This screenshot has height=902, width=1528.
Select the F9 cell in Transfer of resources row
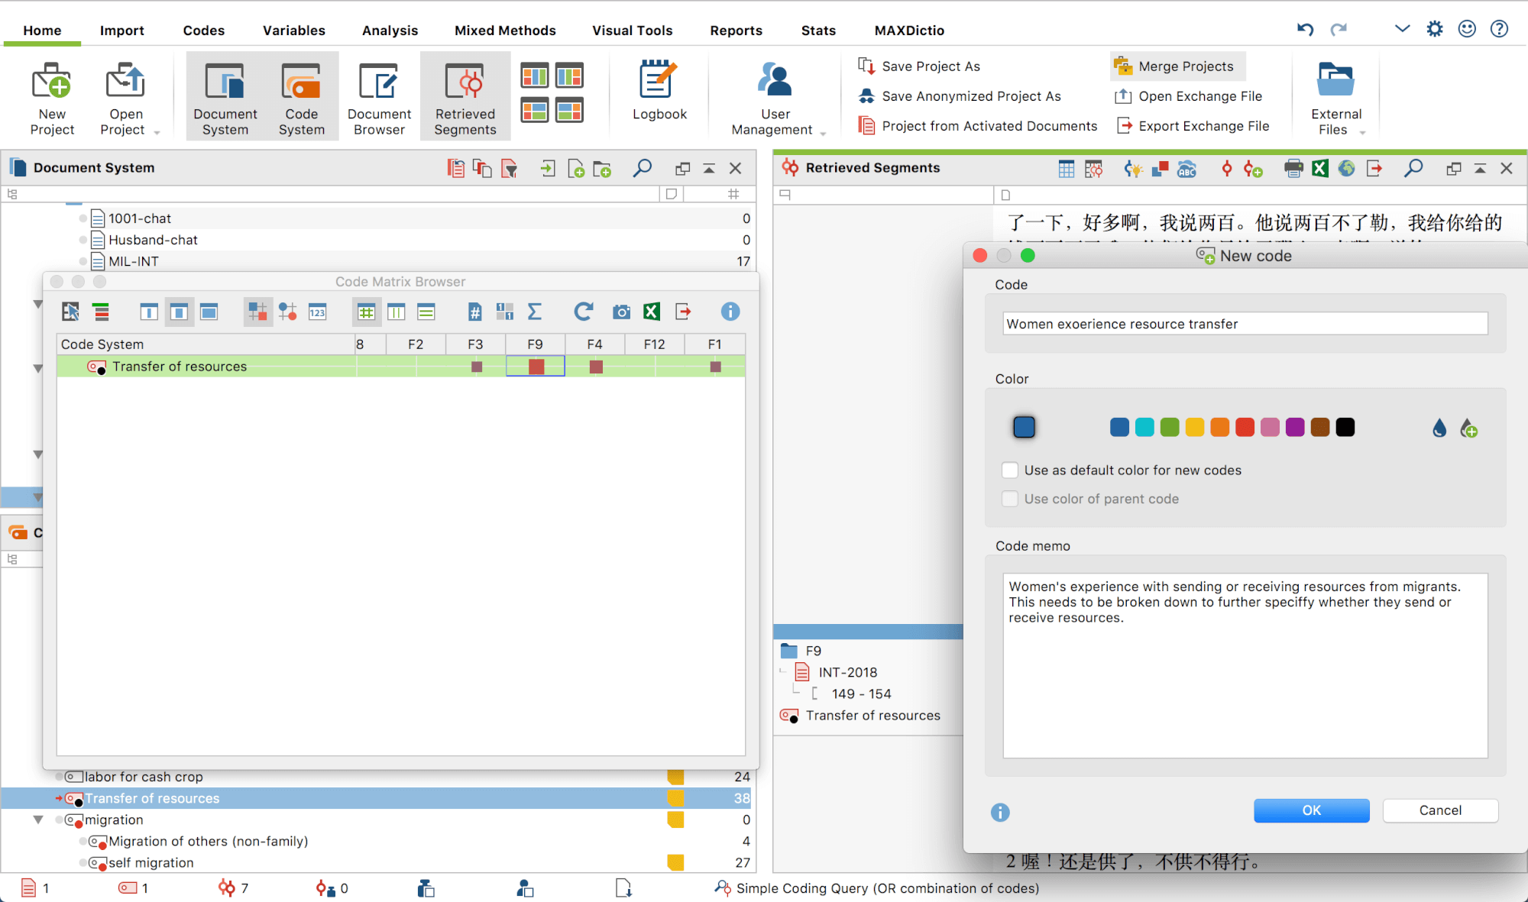[536, 367]
